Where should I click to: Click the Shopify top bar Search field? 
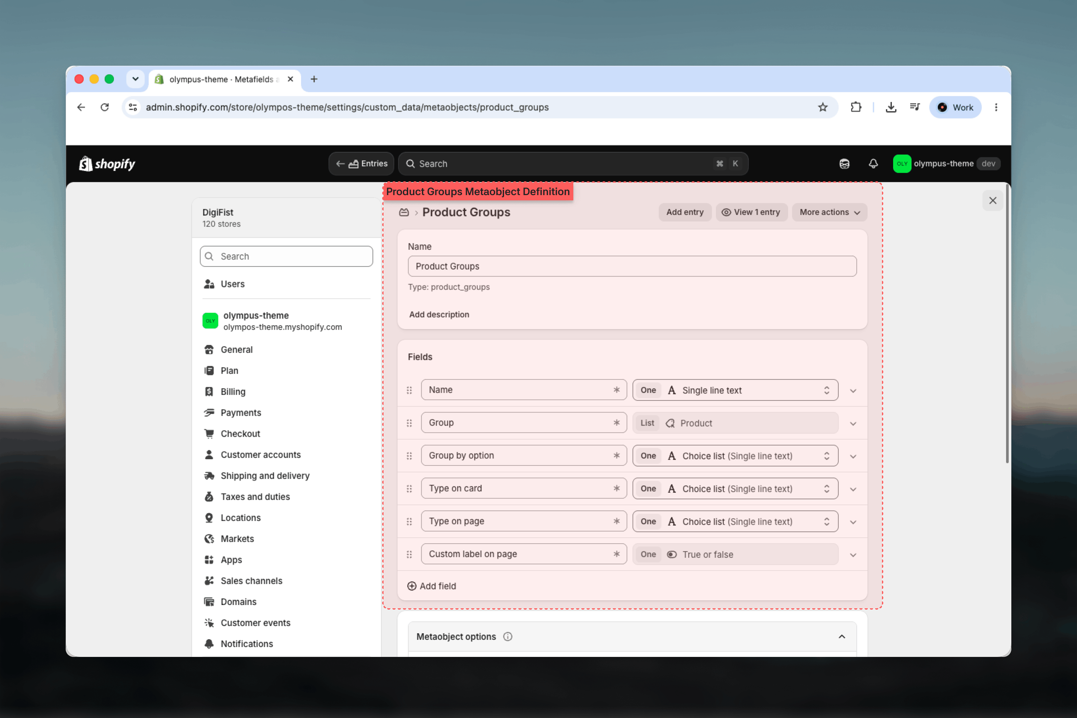pyautogui.click(x=573, y=164)
